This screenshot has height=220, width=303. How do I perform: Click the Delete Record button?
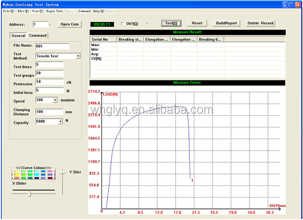pos(260,23)
